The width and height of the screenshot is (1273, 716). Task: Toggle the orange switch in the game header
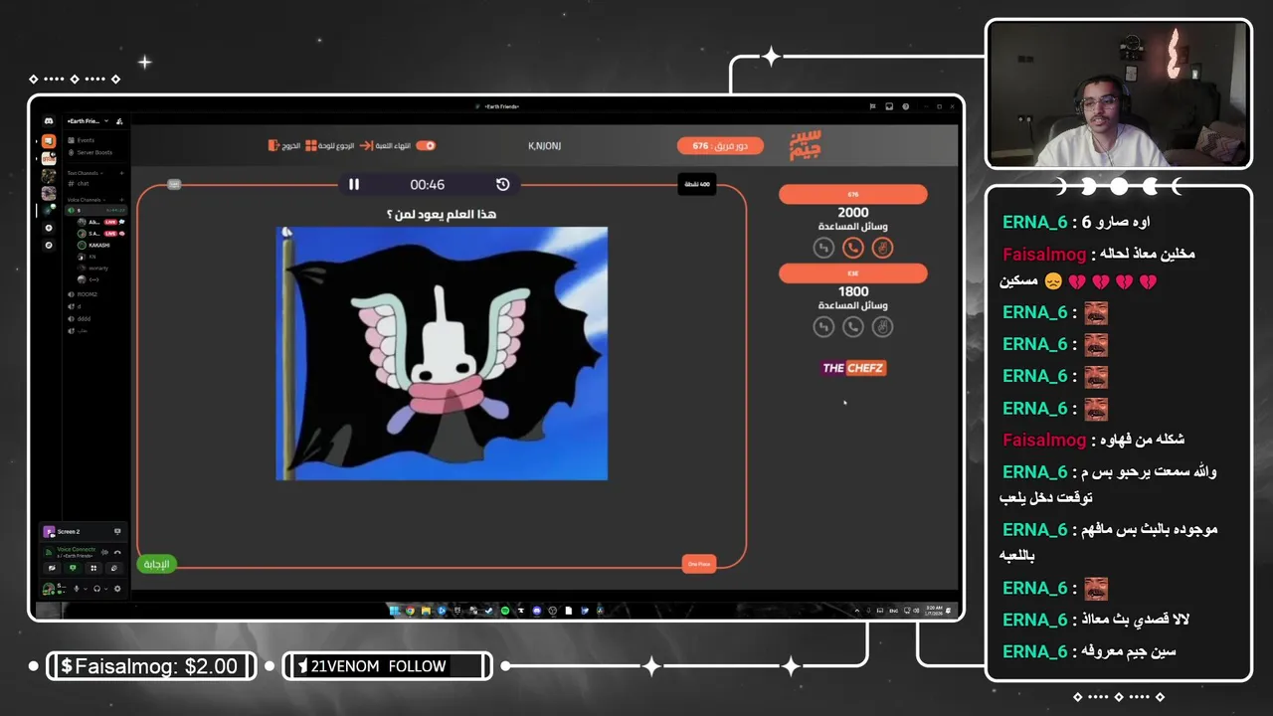426,145
